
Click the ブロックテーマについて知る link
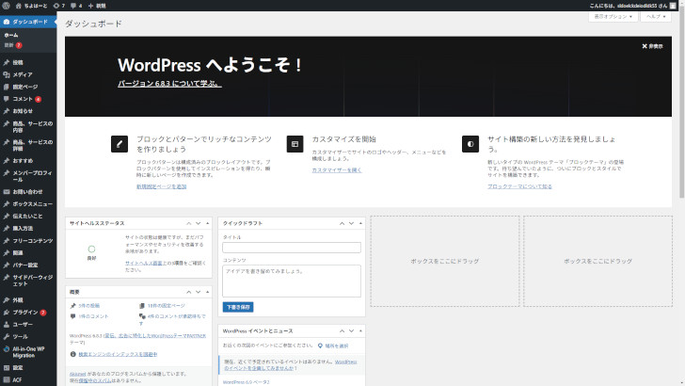point(519,186)
